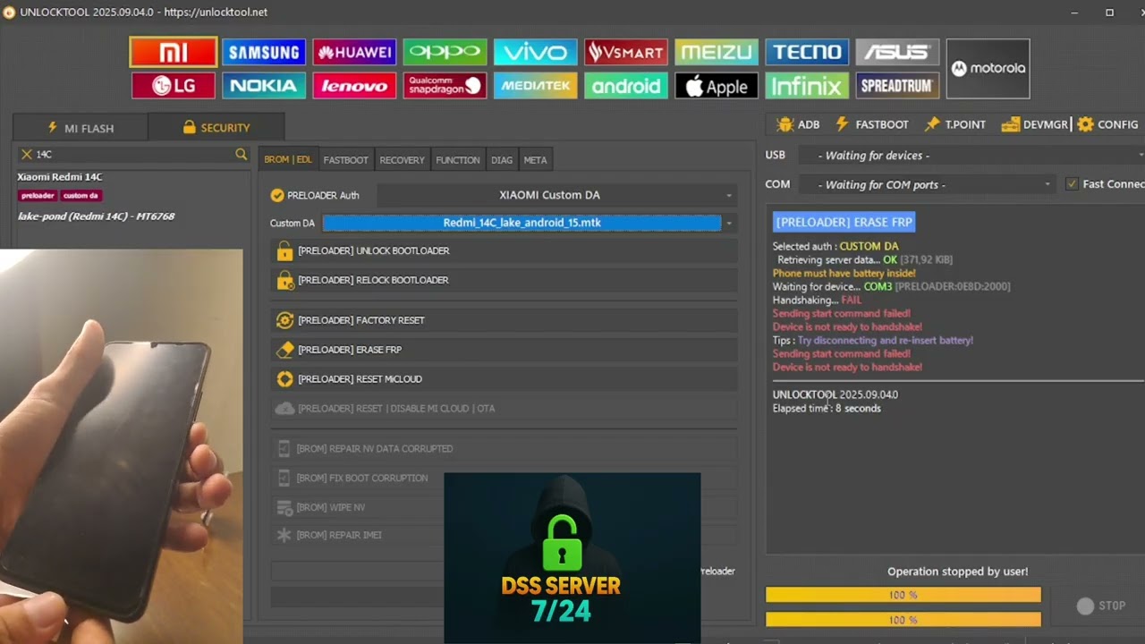Select the Huawei brand icon

click(x=354, y=52)
